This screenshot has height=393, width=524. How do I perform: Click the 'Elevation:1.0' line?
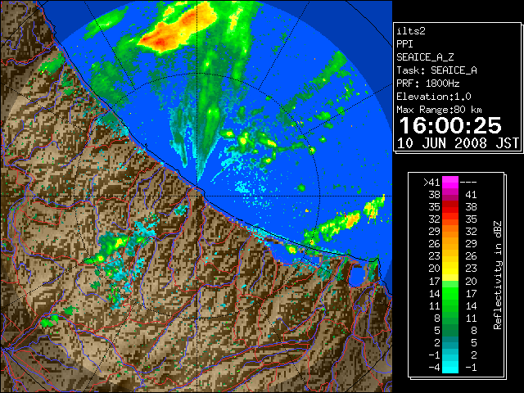[x=434, y=97]
